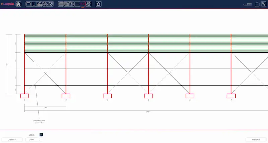Go to the home screen icon
Screen dimensions: 268x143
[18, 4]
